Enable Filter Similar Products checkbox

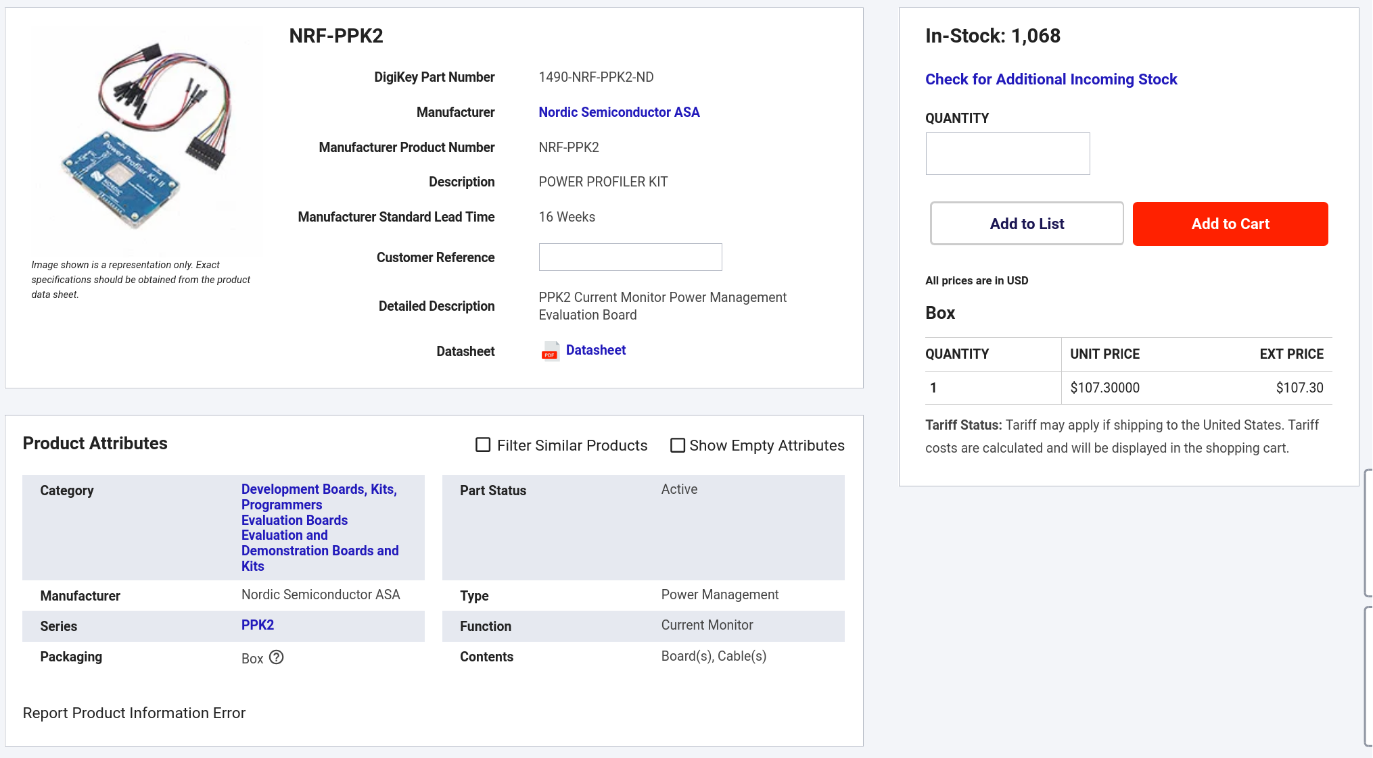483,445
